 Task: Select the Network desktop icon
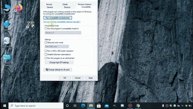7,25
